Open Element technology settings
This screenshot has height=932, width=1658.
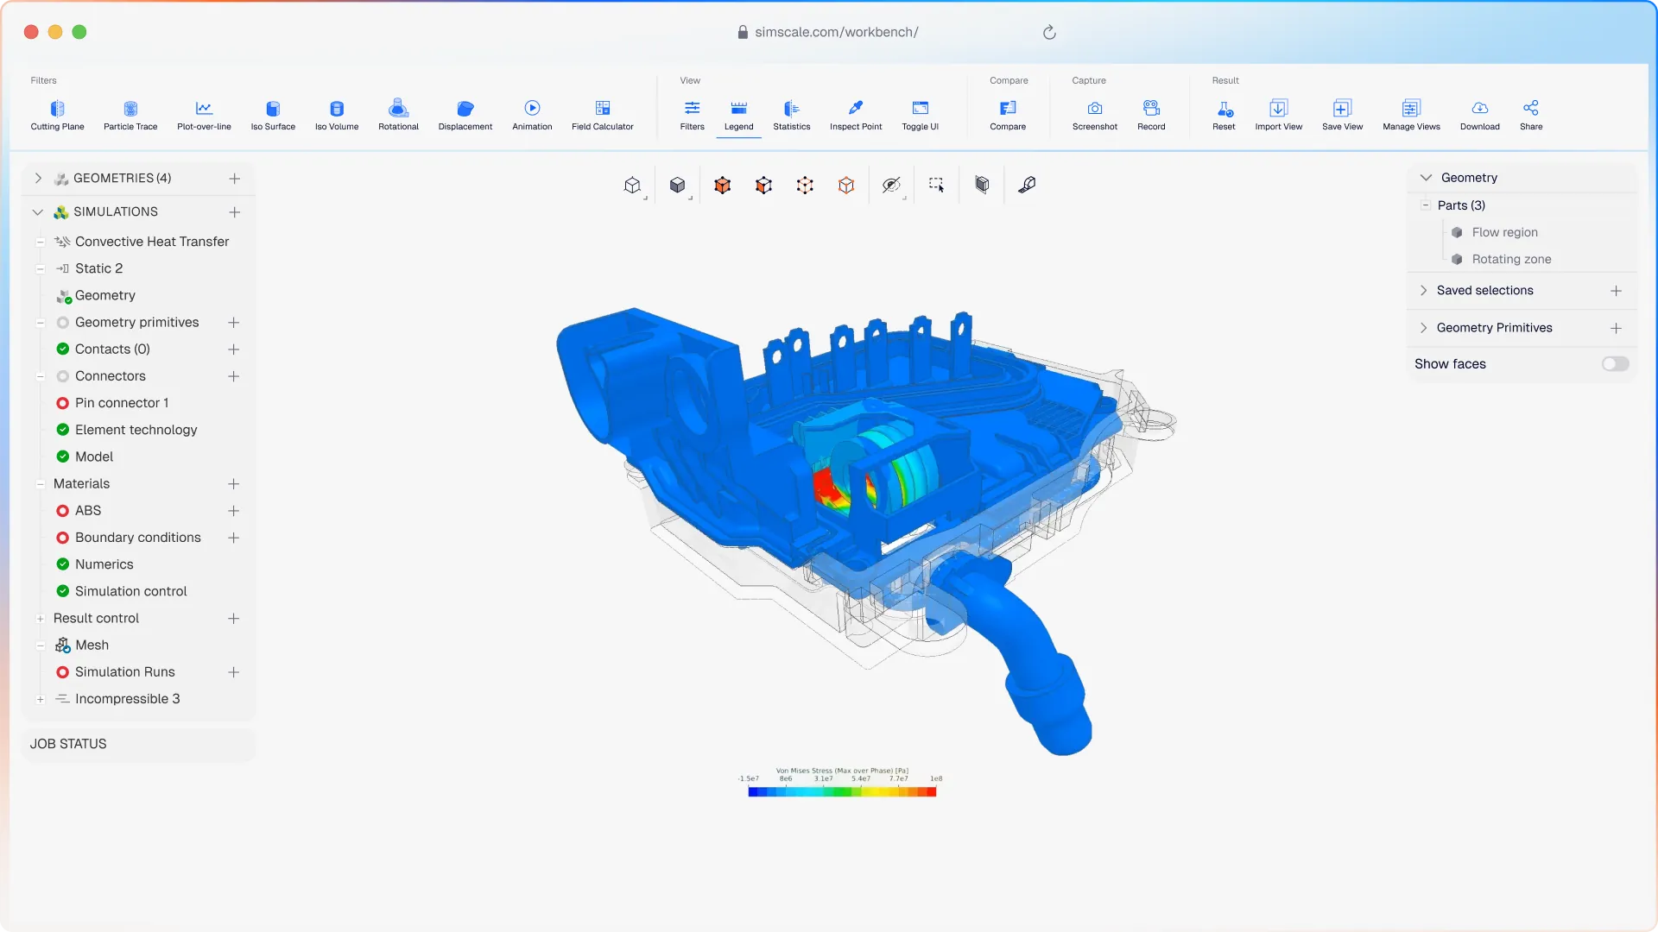coord(136,430)
